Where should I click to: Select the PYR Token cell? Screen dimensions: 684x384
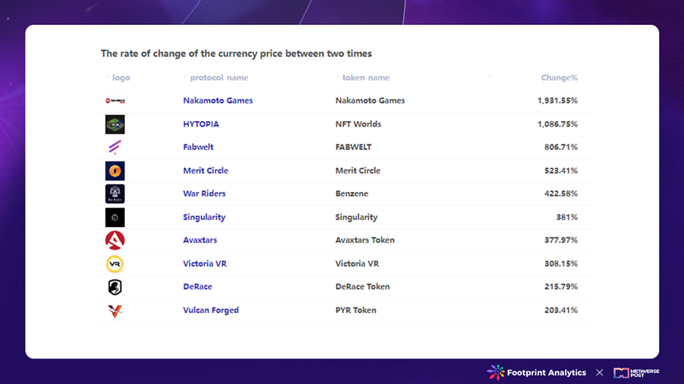[356, 311]
